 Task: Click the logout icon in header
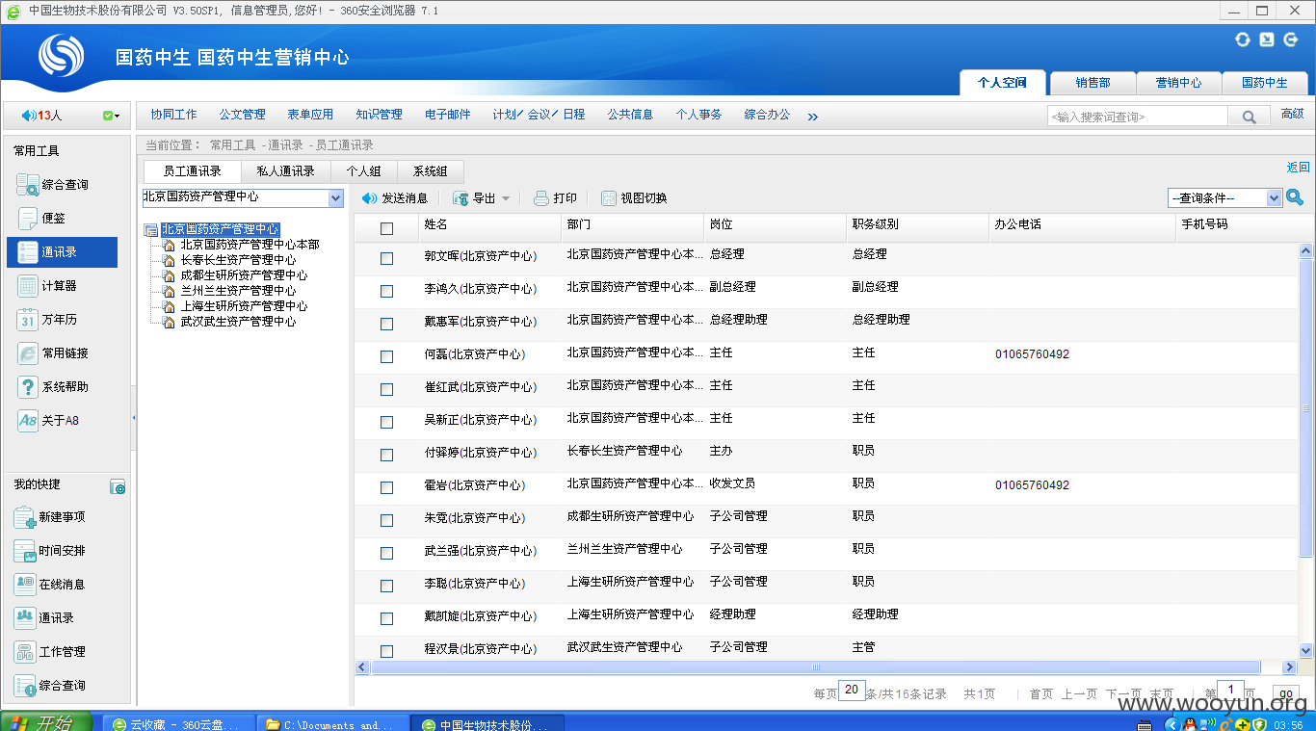coord(1292,39)
